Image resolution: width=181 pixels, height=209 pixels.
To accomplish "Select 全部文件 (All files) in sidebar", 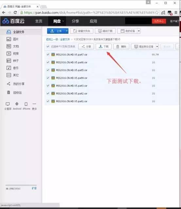I will coord(15,32).
